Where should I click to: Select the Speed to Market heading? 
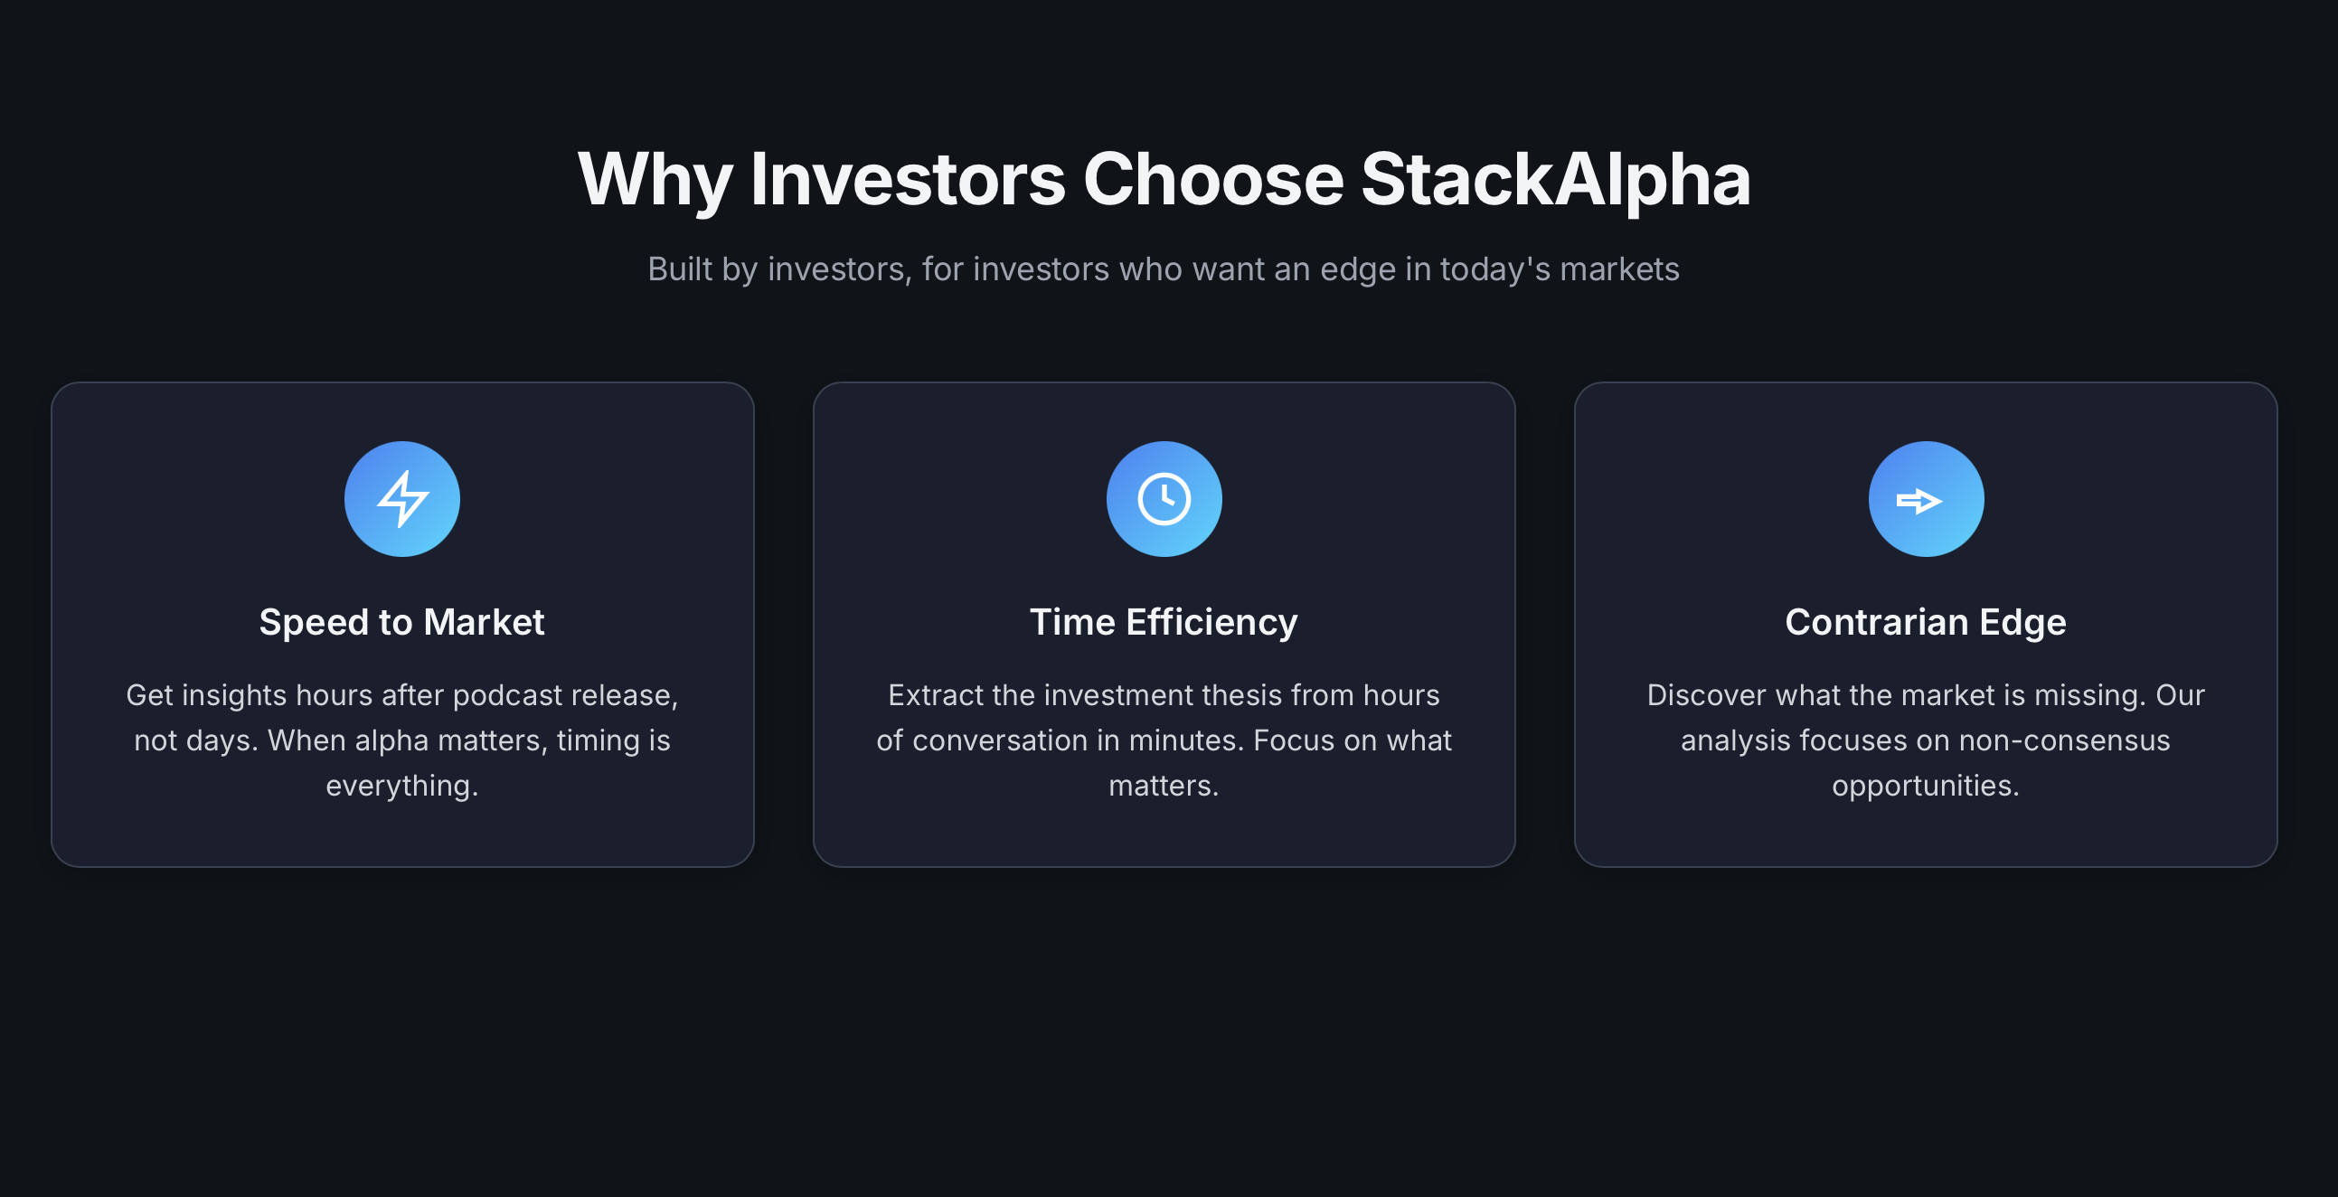(402, 622)
